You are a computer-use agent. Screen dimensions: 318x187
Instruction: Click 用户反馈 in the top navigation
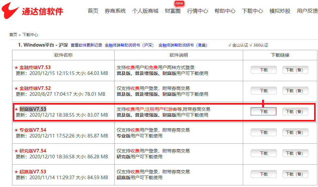(307, 11)
